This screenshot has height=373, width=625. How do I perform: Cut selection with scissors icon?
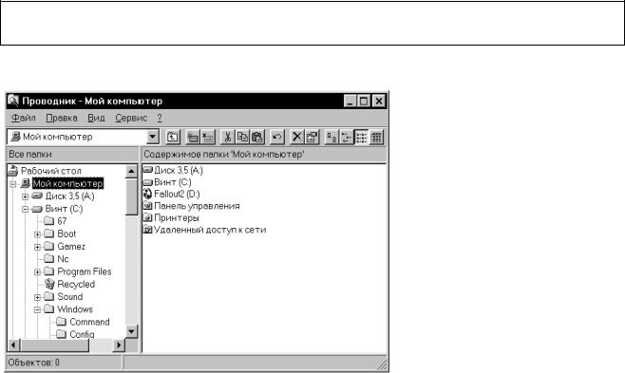(x=228, y=138)
